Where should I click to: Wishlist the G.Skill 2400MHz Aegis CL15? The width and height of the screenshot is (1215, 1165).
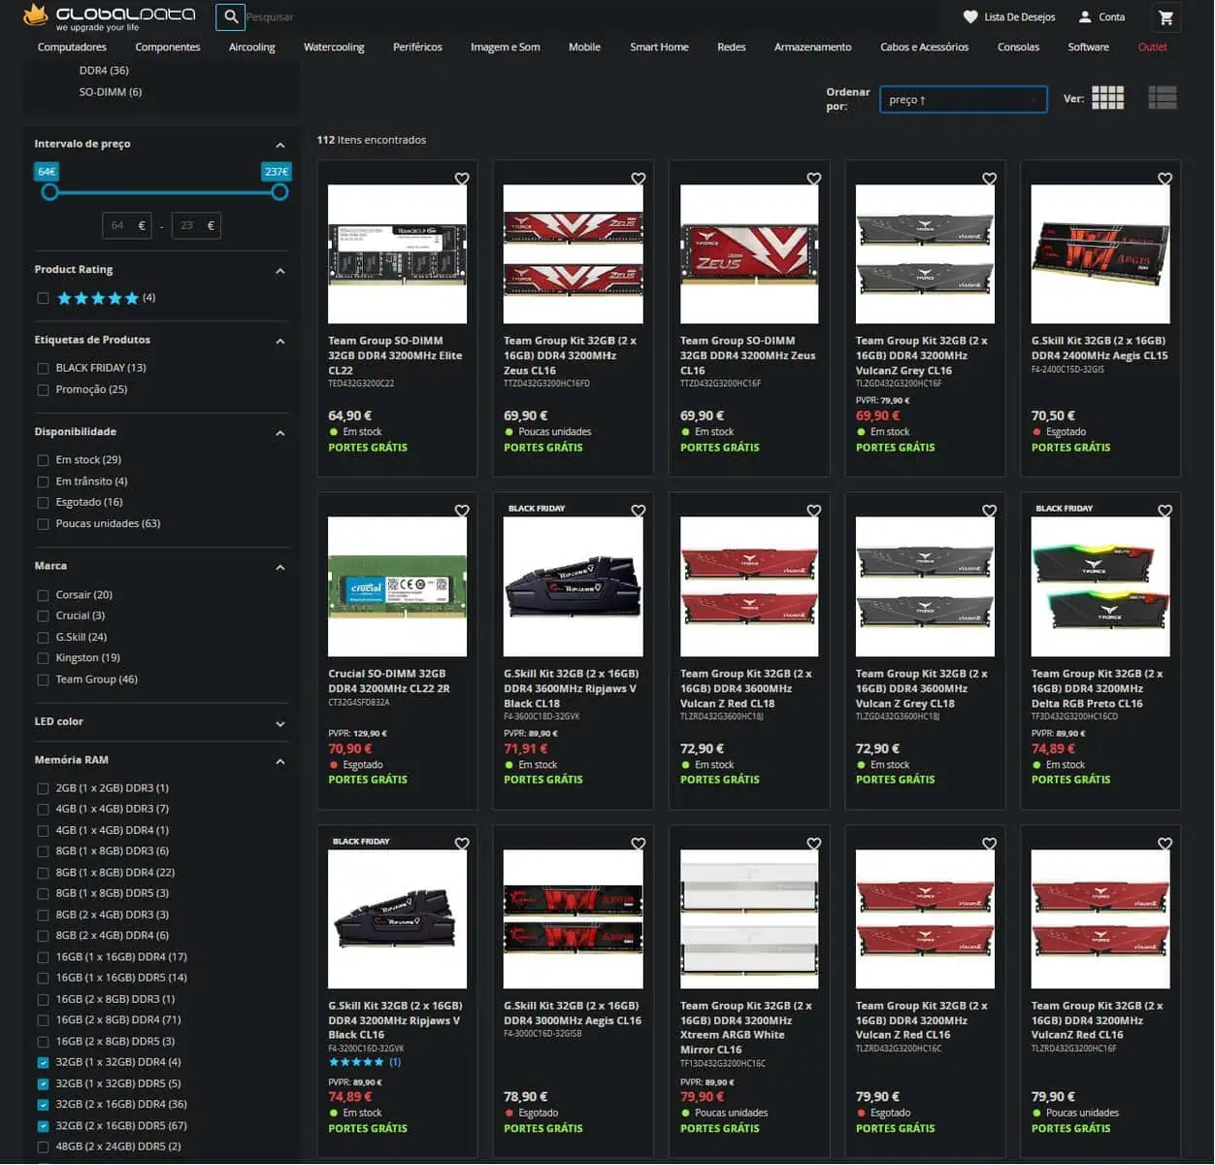(1166, 179)
